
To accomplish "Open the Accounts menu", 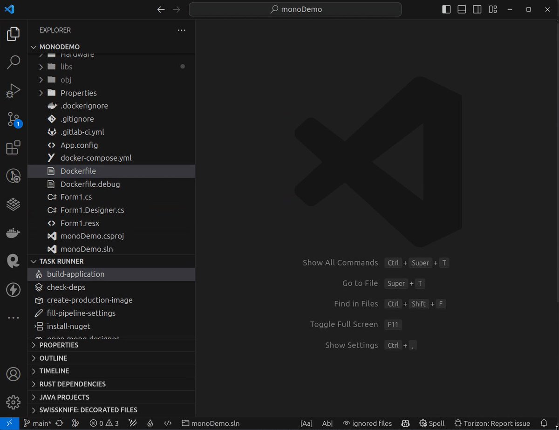I will pos(14,374).
